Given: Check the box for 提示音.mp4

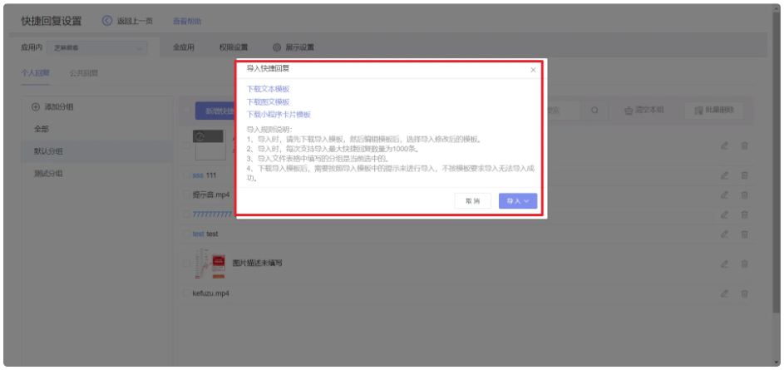Looking at the screenshot, I should 186,195.
